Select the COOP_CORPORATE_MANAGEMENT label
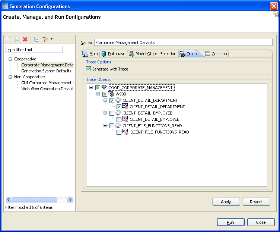The height and width of the screenshot is (232, 280). (140, 88)
